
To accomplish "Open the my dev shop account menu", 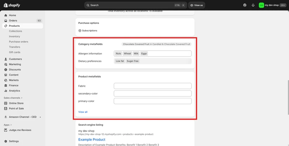I will click(273, 5).
